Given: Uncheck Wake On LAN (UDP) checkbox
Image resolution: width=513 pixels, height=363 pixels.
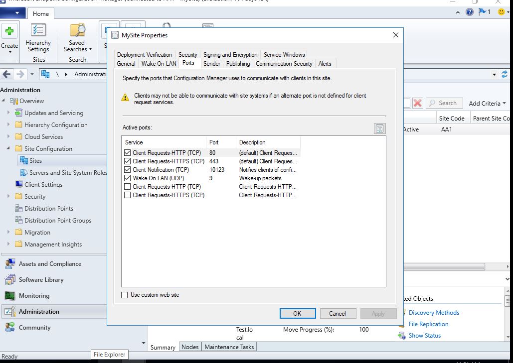Looking at the screenshot, I should point(127,178).
